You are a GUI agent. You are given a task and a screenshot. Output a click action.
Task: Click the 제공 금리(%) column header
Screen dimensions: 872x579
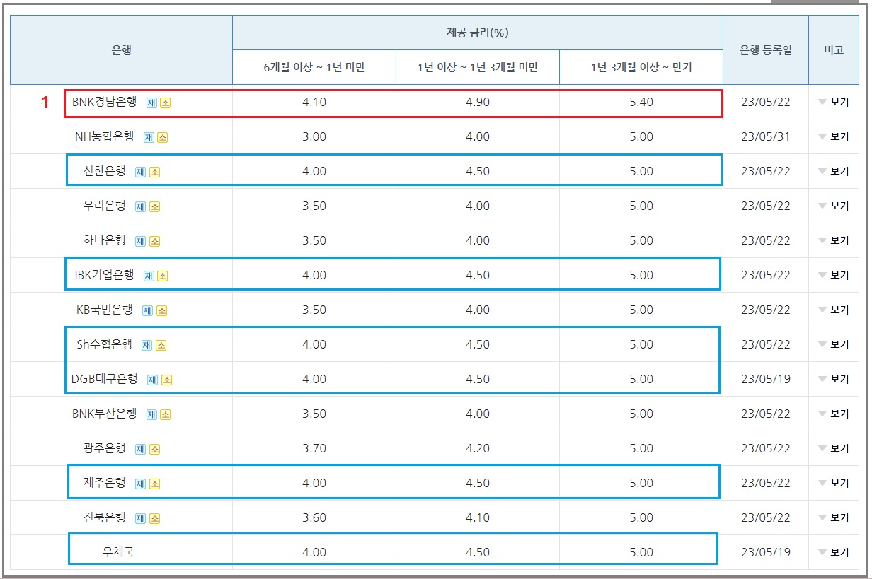click(x=478, y=33)
